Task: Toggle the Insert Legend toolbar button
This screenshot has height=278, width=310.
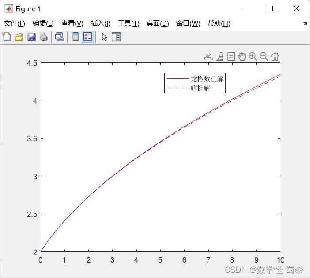Action: (88, 37)
